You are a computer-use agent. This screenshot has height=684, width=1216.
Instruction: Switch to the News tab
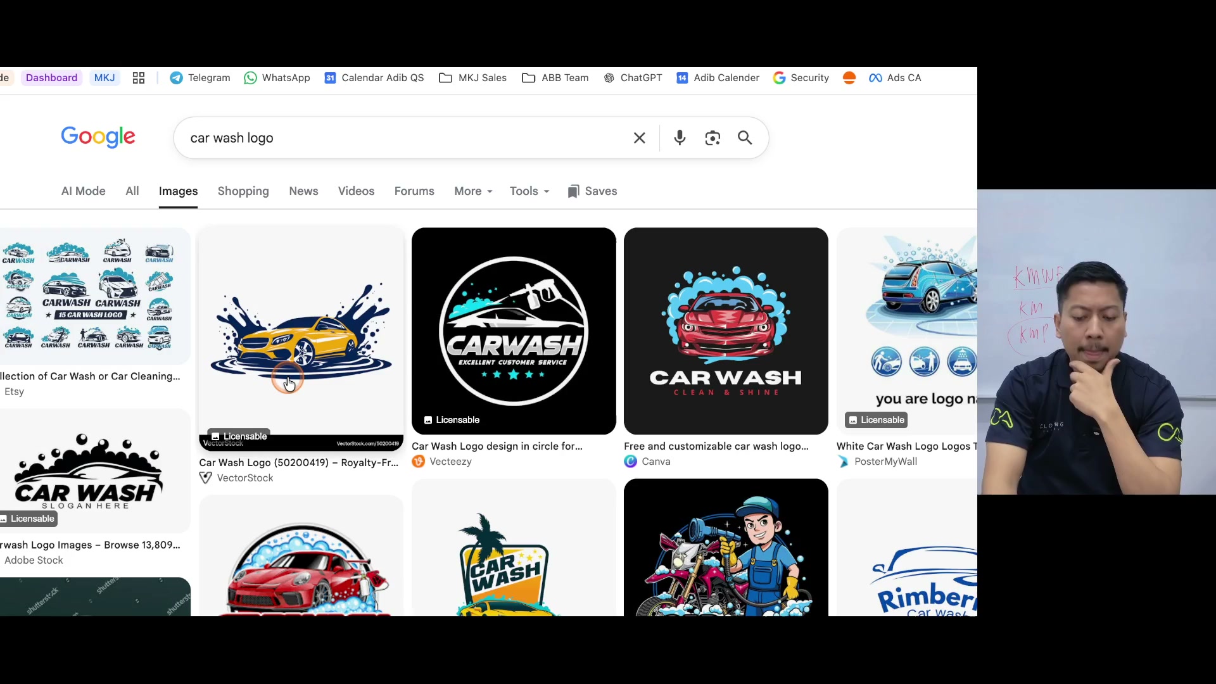(304, 191)
